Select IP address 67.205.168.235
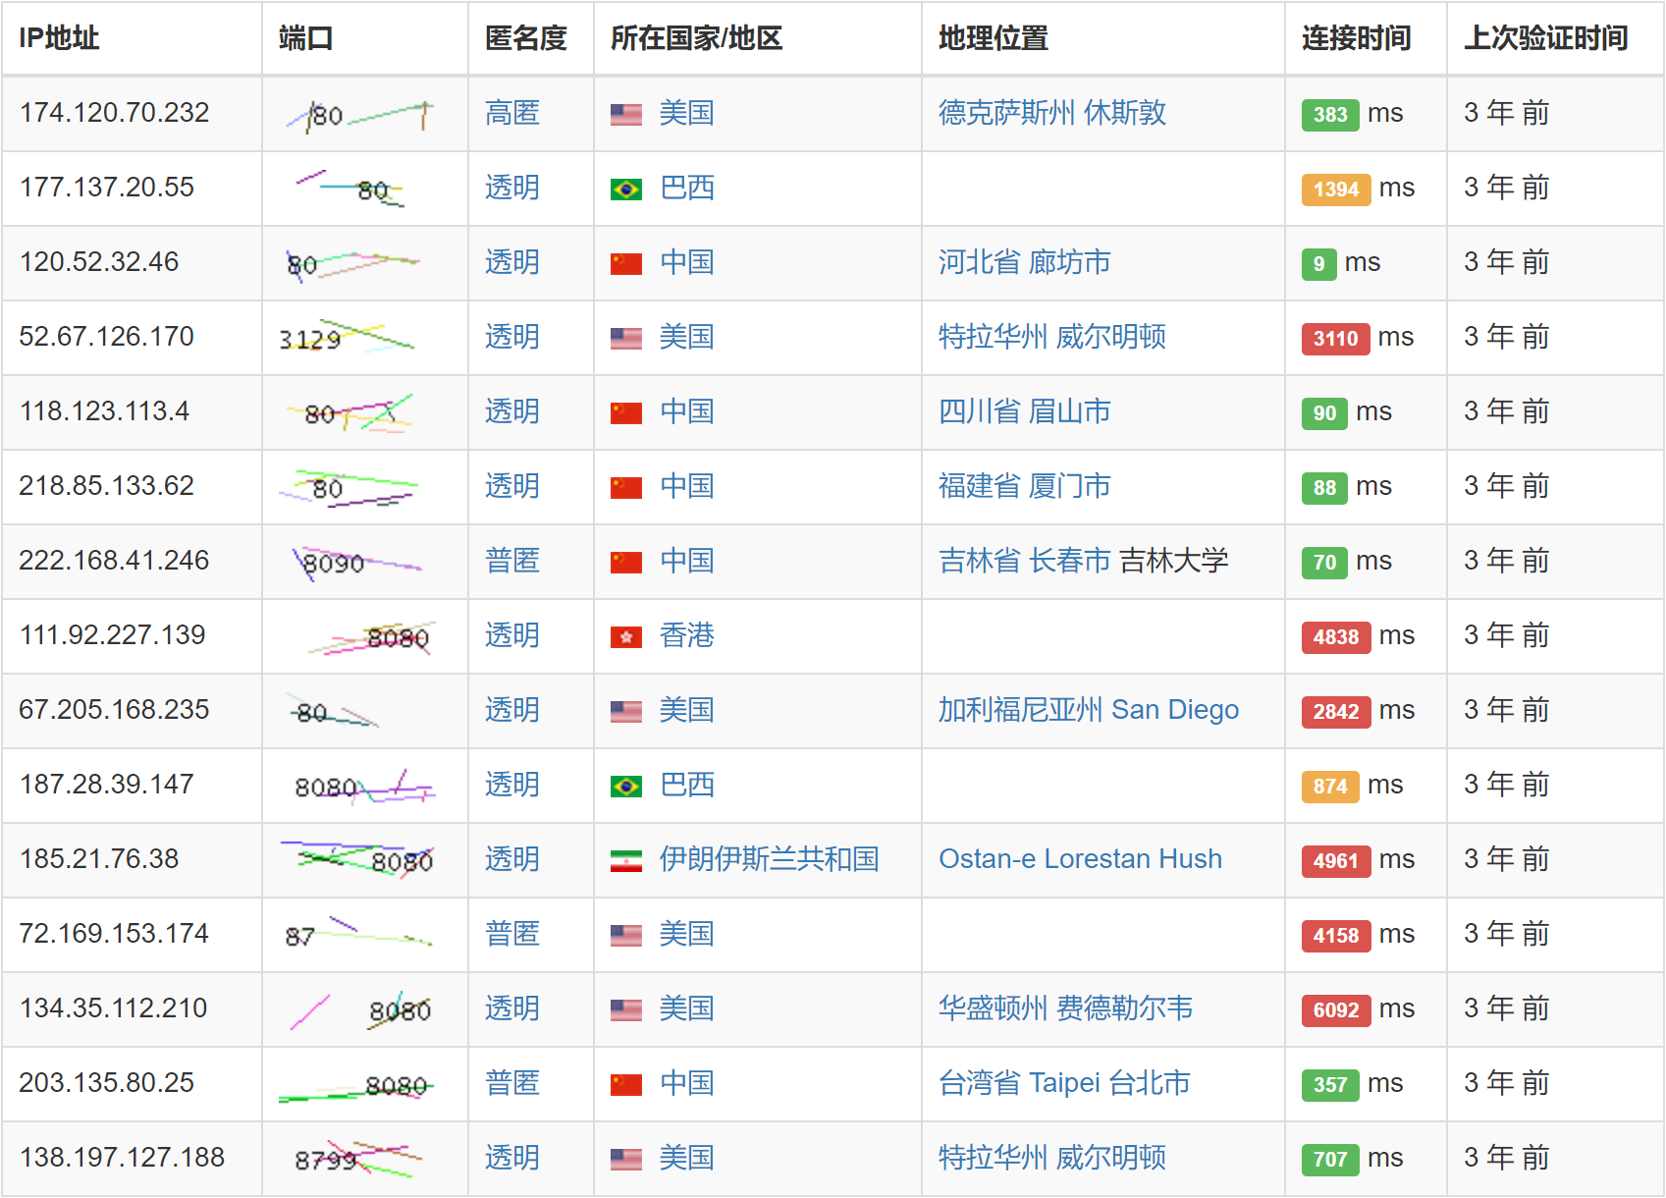This screenshot has width=1666, height=1198. pos(114,710)
